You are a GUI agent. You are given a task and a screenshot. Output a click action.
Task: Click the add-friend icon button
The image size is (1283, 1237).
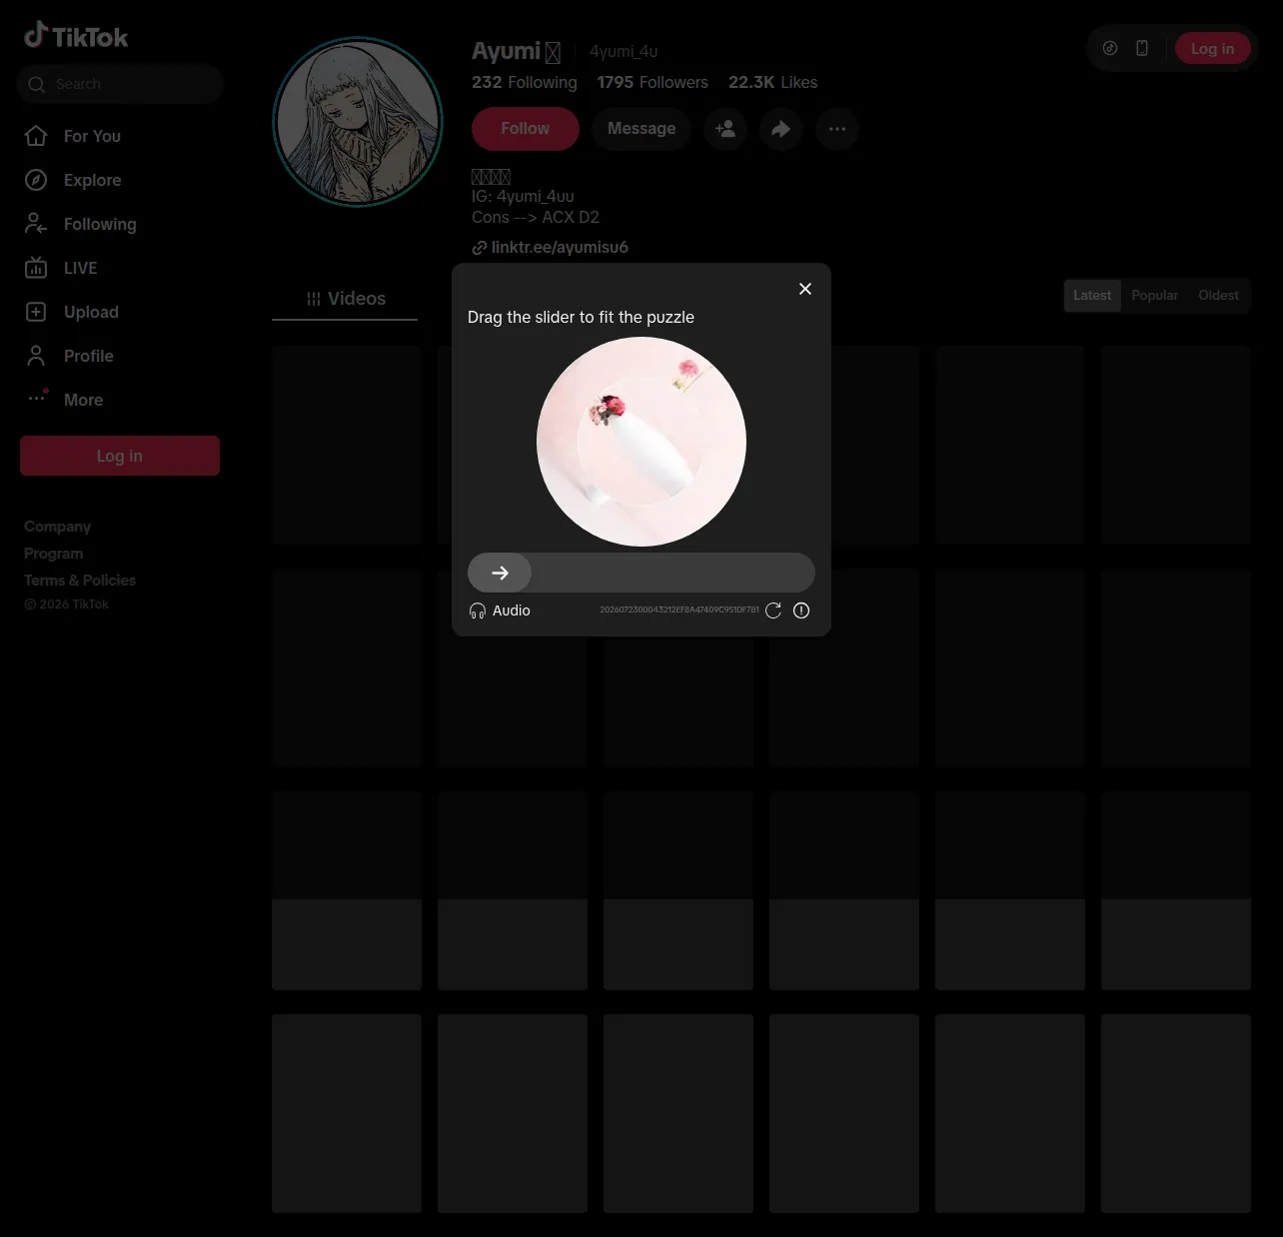tap(725, 129)
